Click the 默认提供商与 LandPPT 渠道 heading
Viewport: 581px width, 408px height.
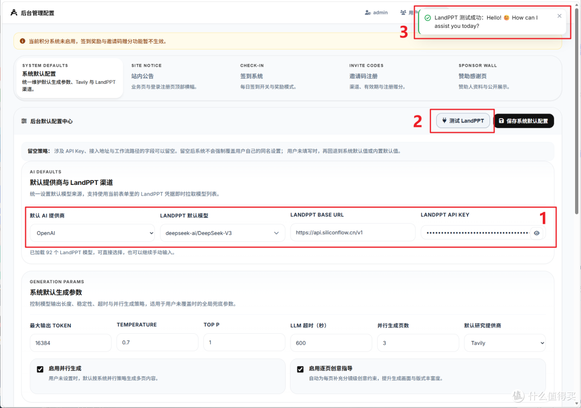[71, 183]
